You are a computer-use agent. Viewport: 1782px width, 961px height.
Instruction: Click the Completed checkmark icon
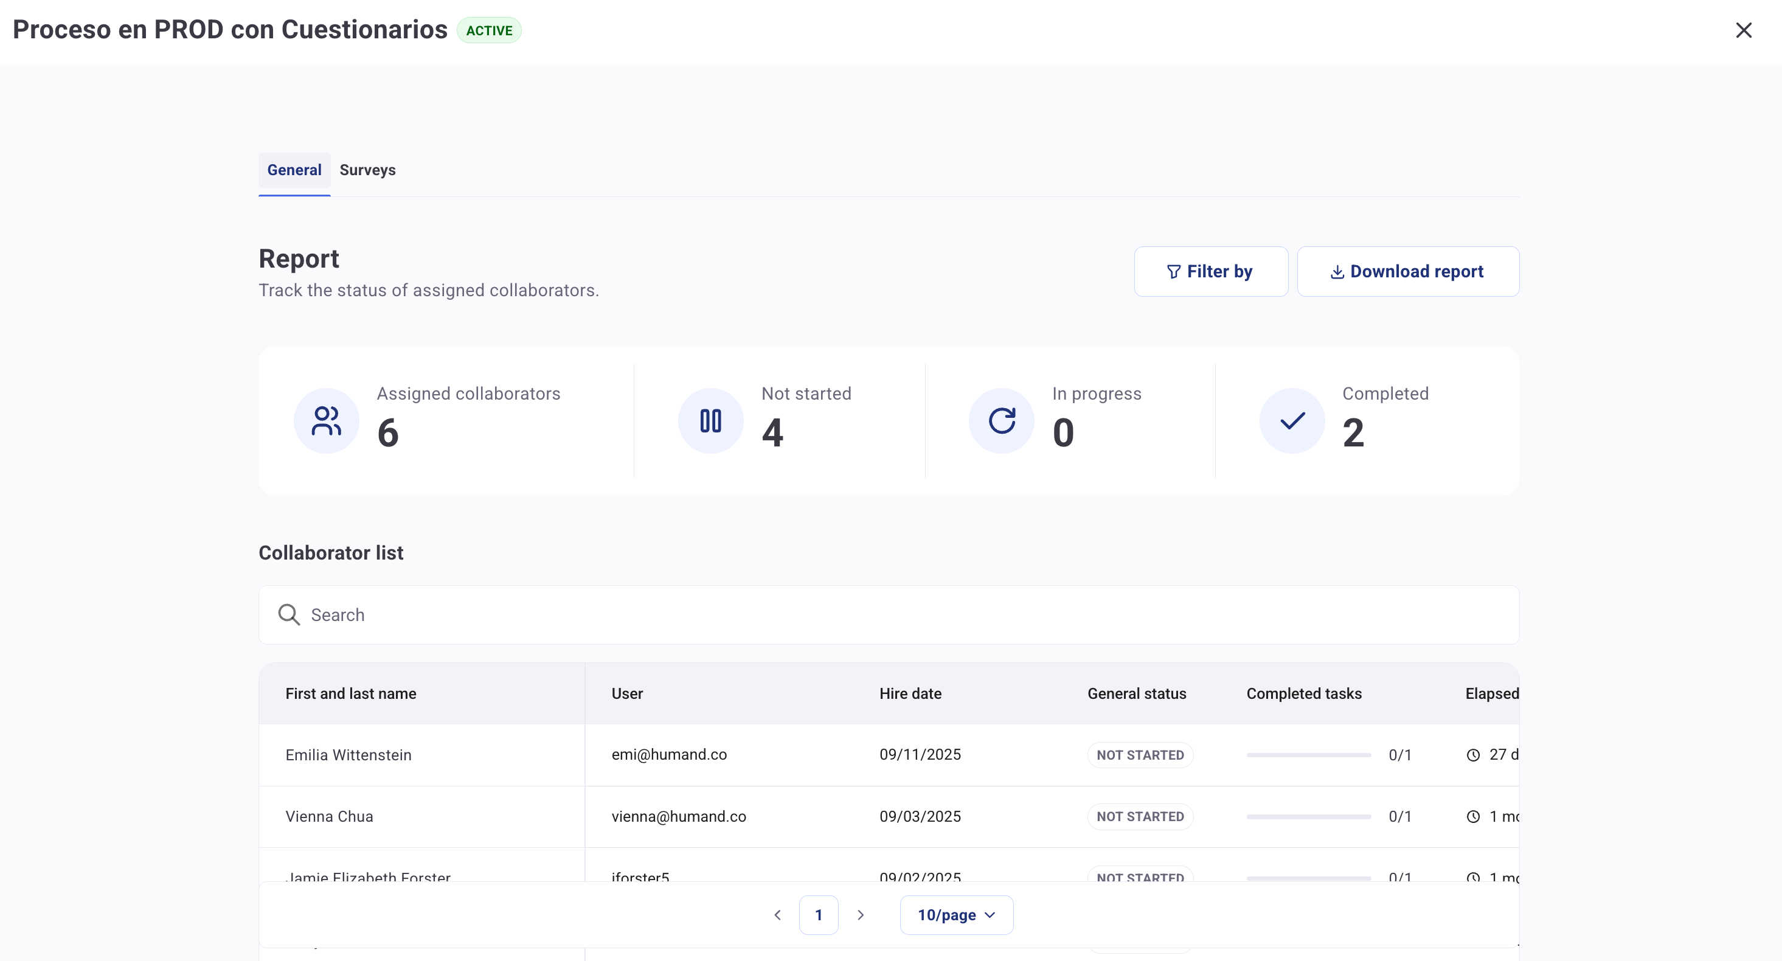(x=1292, y=421)
